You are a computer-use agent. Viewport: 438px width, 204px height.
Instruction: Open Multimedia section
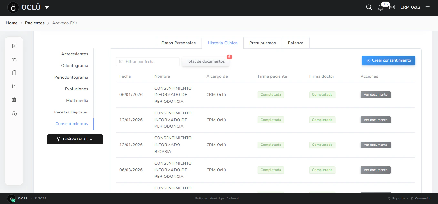coord(77,101)
